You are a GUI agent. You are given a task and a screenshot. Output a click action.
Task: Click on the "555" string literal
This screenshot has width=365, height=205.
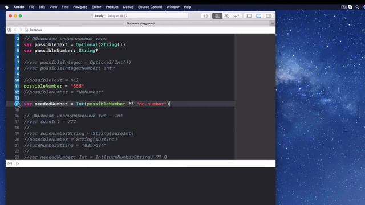pos(78,86)
